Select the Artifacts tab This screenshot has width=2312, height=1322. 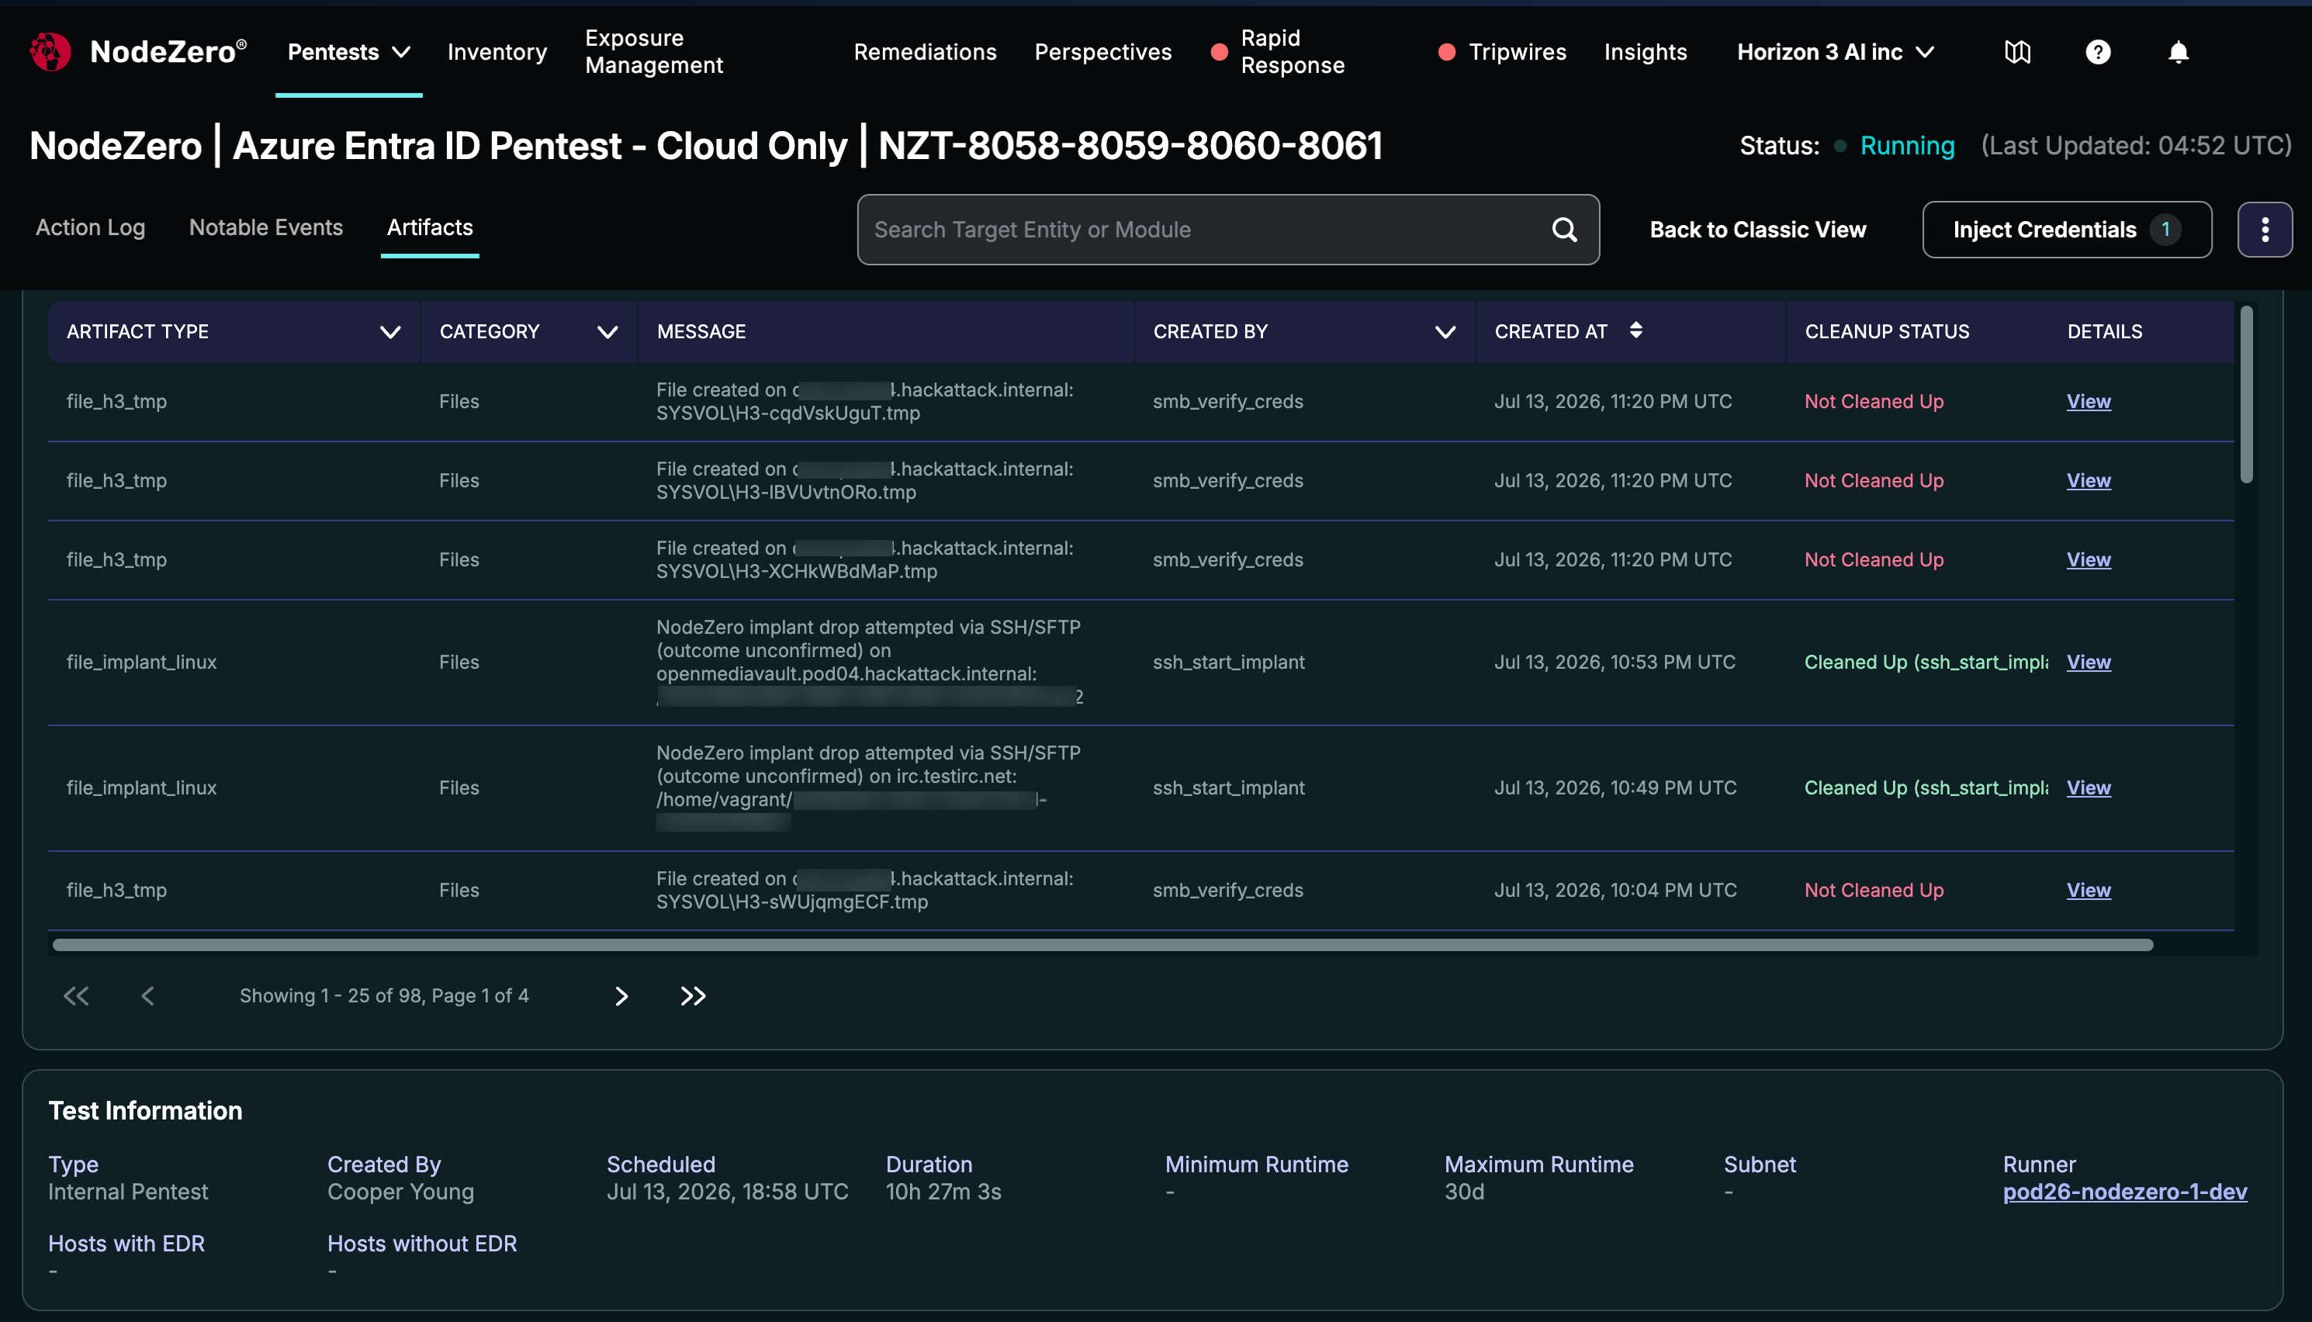click(429, 227)
